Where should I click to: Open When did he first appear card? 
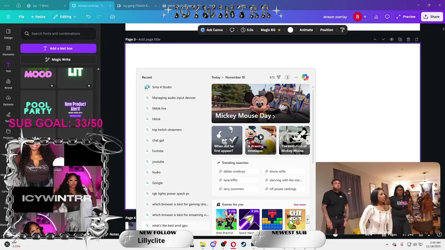coord(227,140)
